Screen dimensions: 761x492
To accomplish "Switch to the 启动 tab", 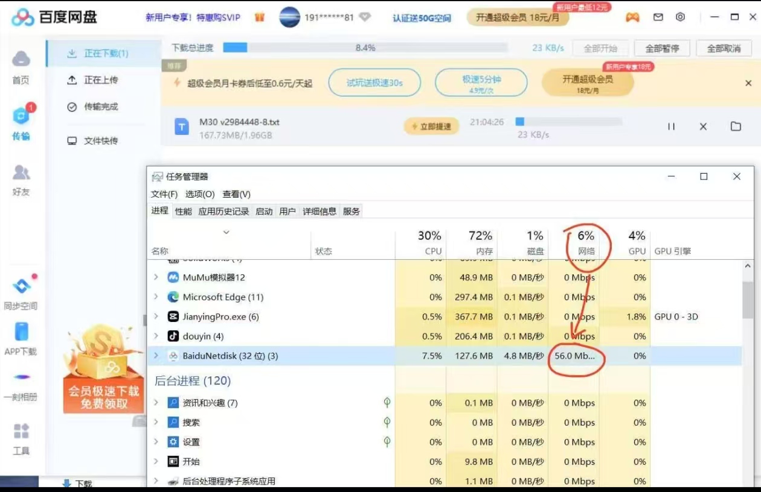I will pyautogui.click(x=264, y=211).
